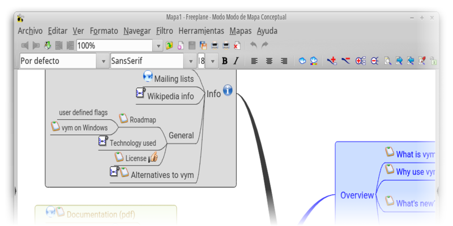Open the Editar menu
Image resolution: width=453 pixels, height=226 pixels.
[58, 31]
